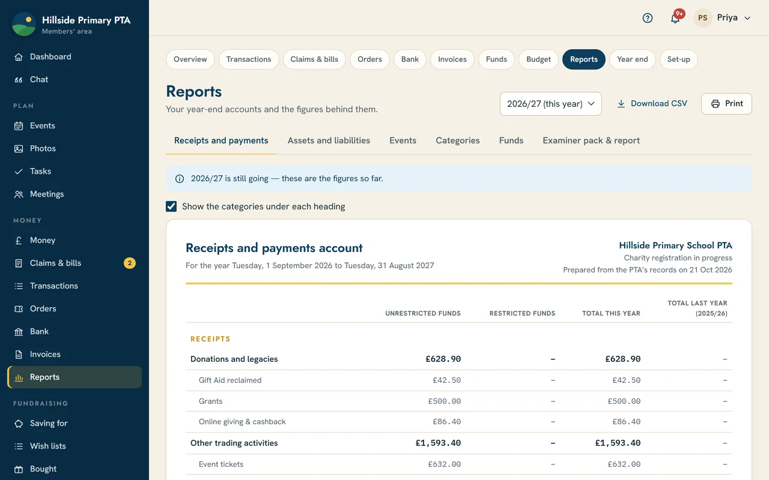
Task: Click the Photos image icon in sidebar
Action: click(x=19, y=149)
